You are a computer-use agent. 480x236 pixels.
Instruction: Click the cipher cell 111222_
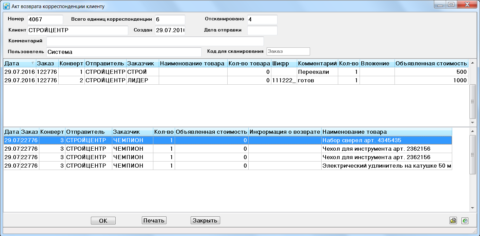(284, 80)
